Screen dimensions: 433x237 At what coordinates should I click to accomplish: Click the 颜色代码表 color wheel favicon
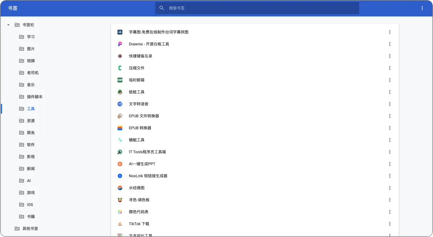pyautogui.click(x=120, y=212)
